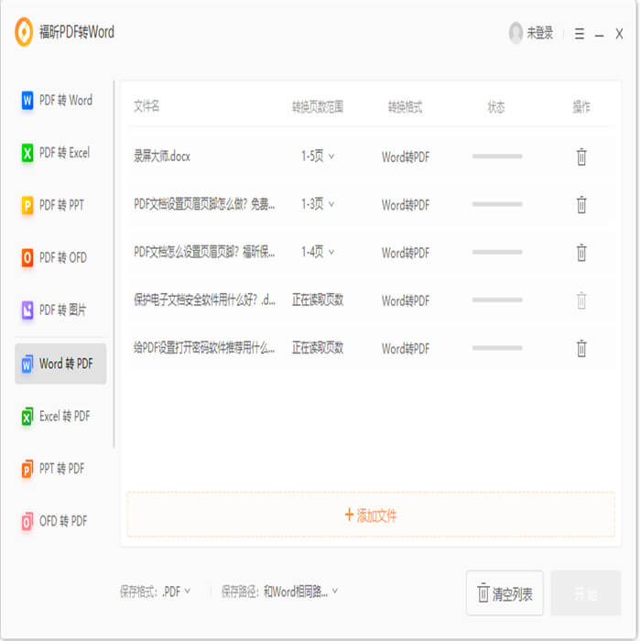Delete the 录屏大师.docx file row
The image size is (641, 641).
(x=581, y=157)
